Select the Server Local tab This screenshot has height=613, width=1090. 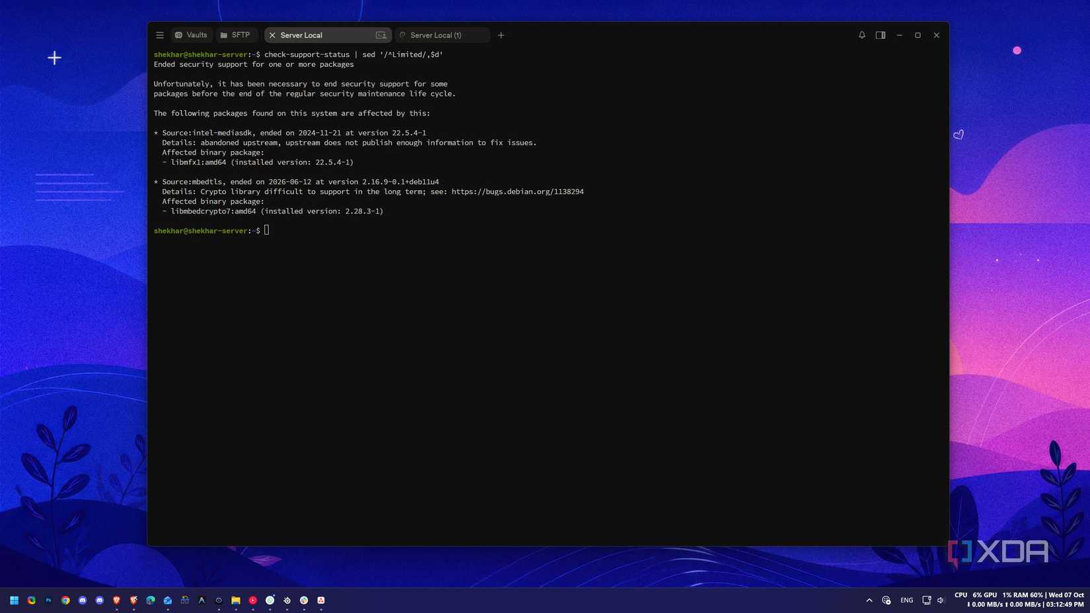click(x=328, y=35)
